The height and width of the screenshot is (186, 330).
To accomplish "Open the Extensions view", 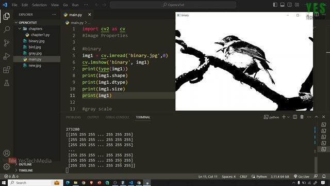I will tap(7, 70).
